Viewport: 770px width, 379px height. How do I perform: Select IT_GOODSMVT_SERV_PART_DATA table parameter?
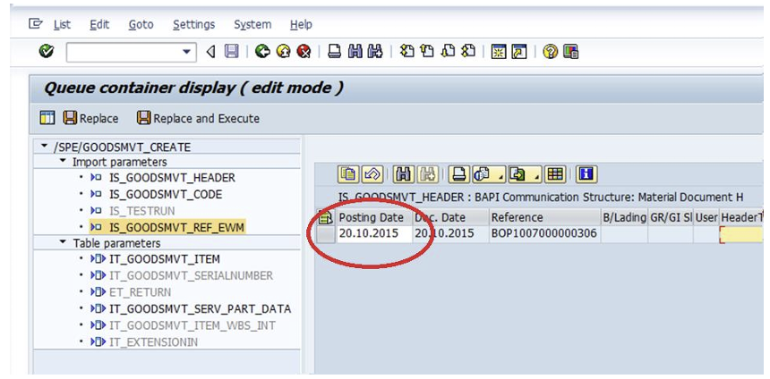[200, 309]
